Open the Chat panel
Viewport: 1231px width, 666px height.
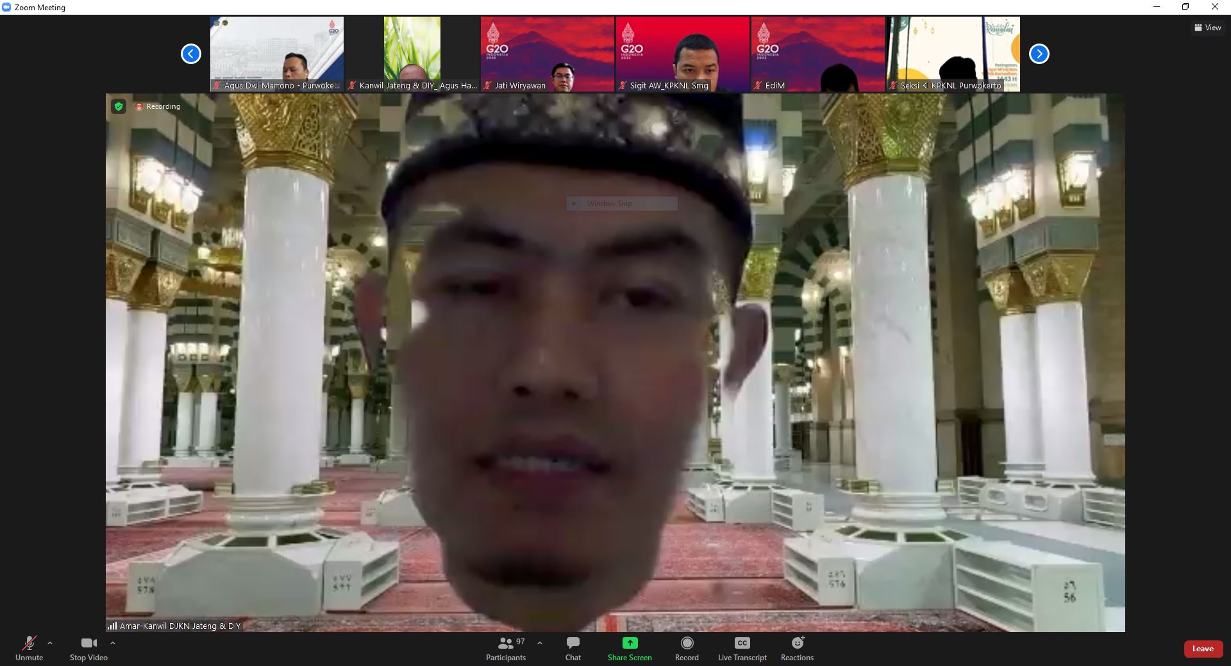[x=573, y=648]
